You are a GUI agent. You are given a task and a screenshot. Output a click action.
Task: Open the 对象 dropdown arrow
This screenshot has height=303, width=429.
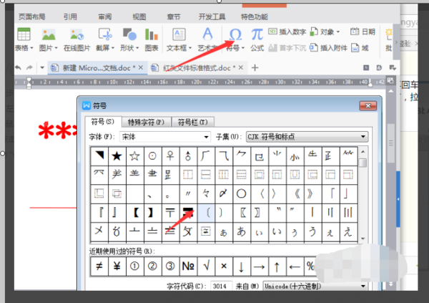(338, 32)
